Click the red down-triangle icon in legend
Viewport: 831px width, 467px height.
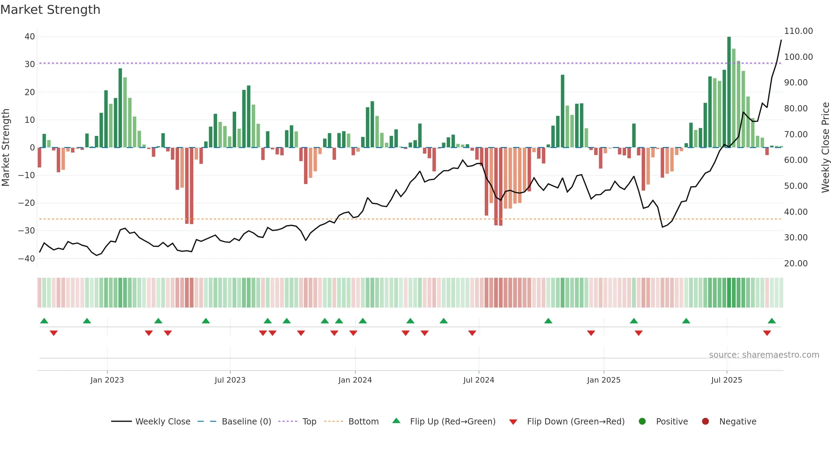click(x=513, y=422)
